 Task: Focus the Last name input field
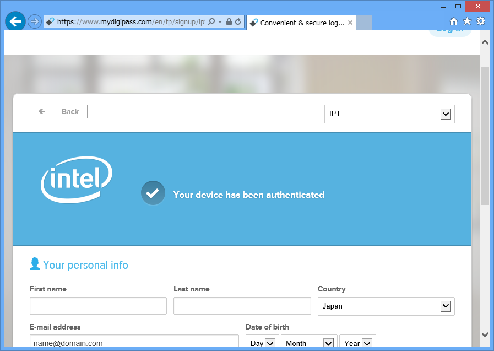242,306
